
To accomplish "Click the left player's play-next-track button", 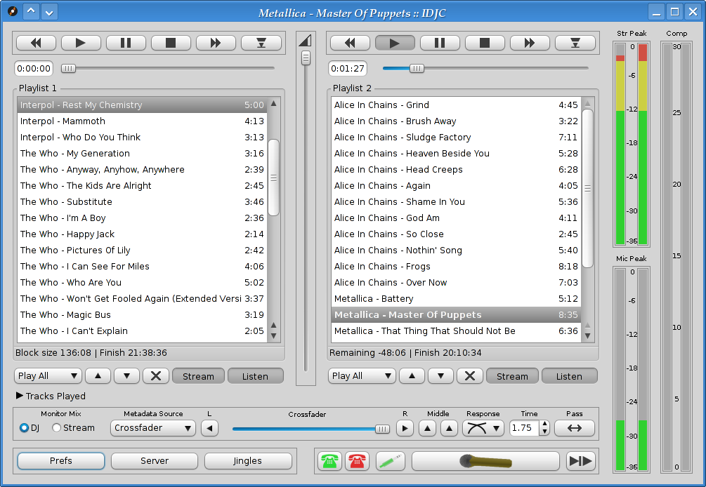I will (x=261, y=43).
